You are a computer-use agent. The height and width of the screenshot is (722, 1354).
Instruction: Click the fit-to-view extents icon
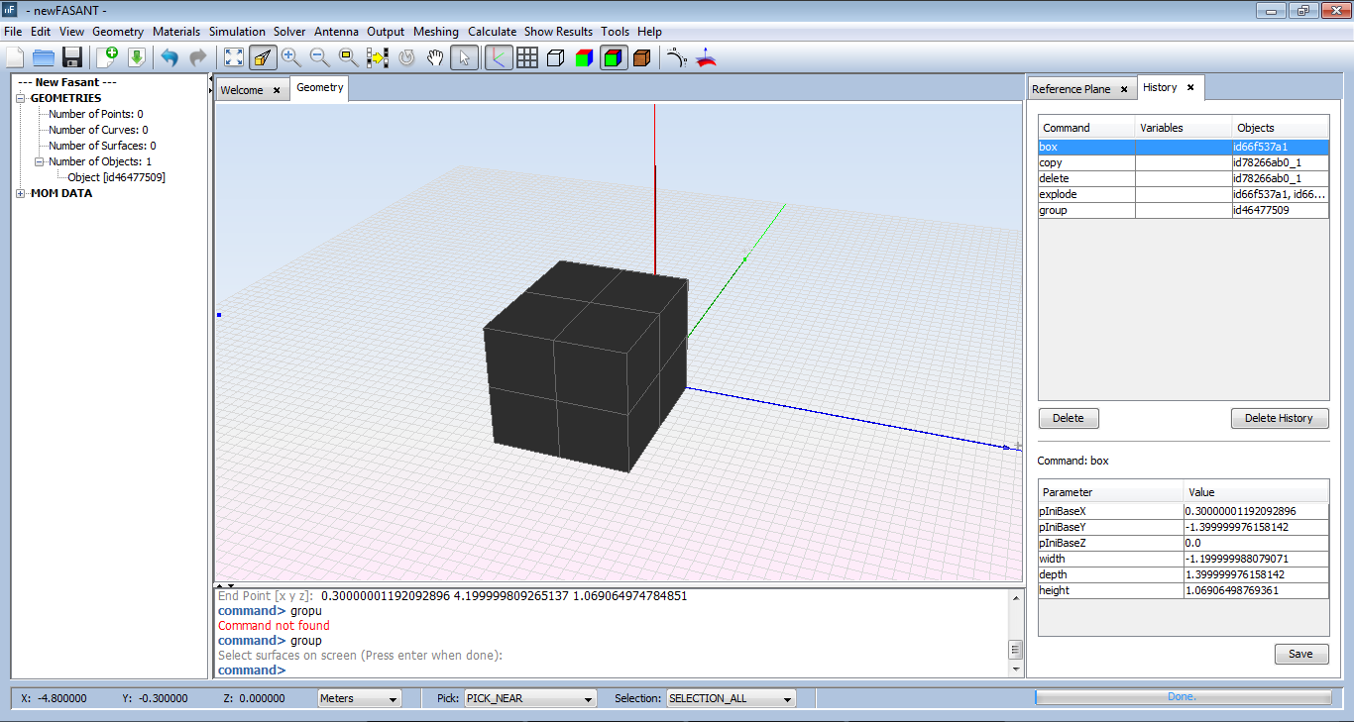pyautogui.click(x=233, y=57)
